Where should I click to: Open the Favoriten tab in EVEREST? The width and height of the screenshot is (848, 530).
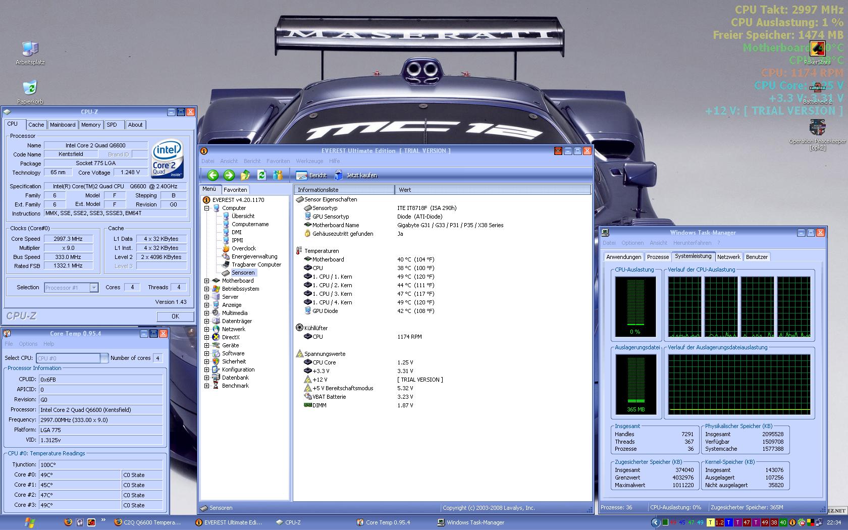(235, 190)
